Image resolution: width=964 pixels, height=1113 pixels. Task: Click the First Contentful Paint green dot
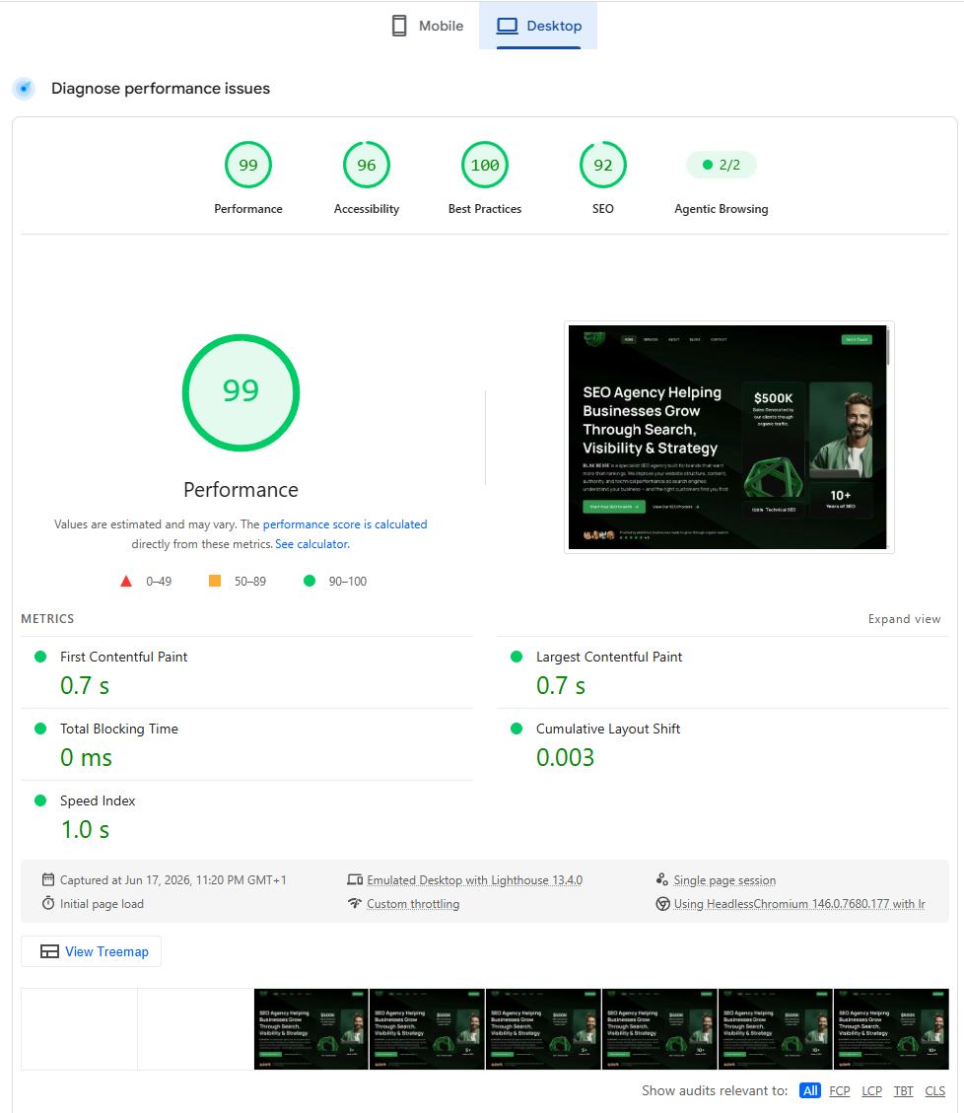pos(40,657)
